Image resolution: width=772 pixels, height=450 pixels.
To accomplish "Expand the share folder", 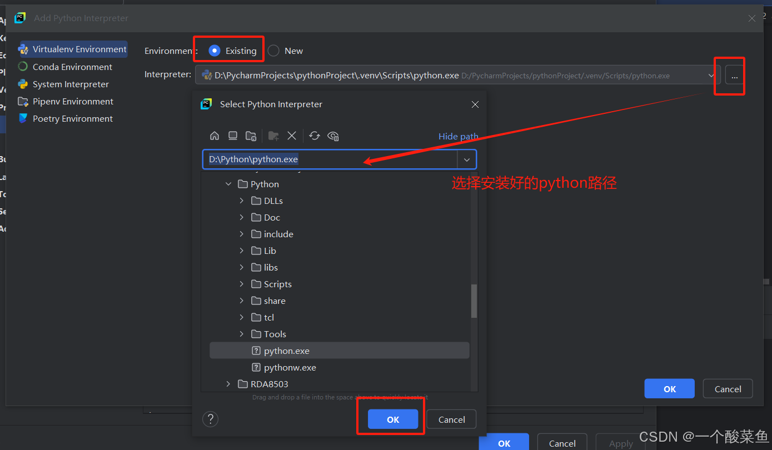I will 242,301.
